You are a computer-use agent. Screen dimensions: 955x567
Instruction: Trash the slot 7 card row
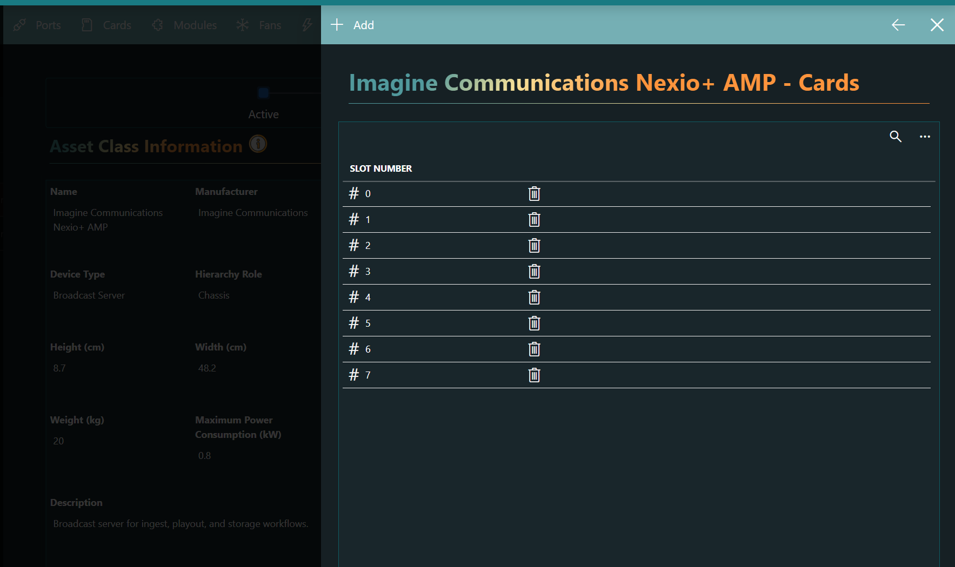(x=534, y=375)
